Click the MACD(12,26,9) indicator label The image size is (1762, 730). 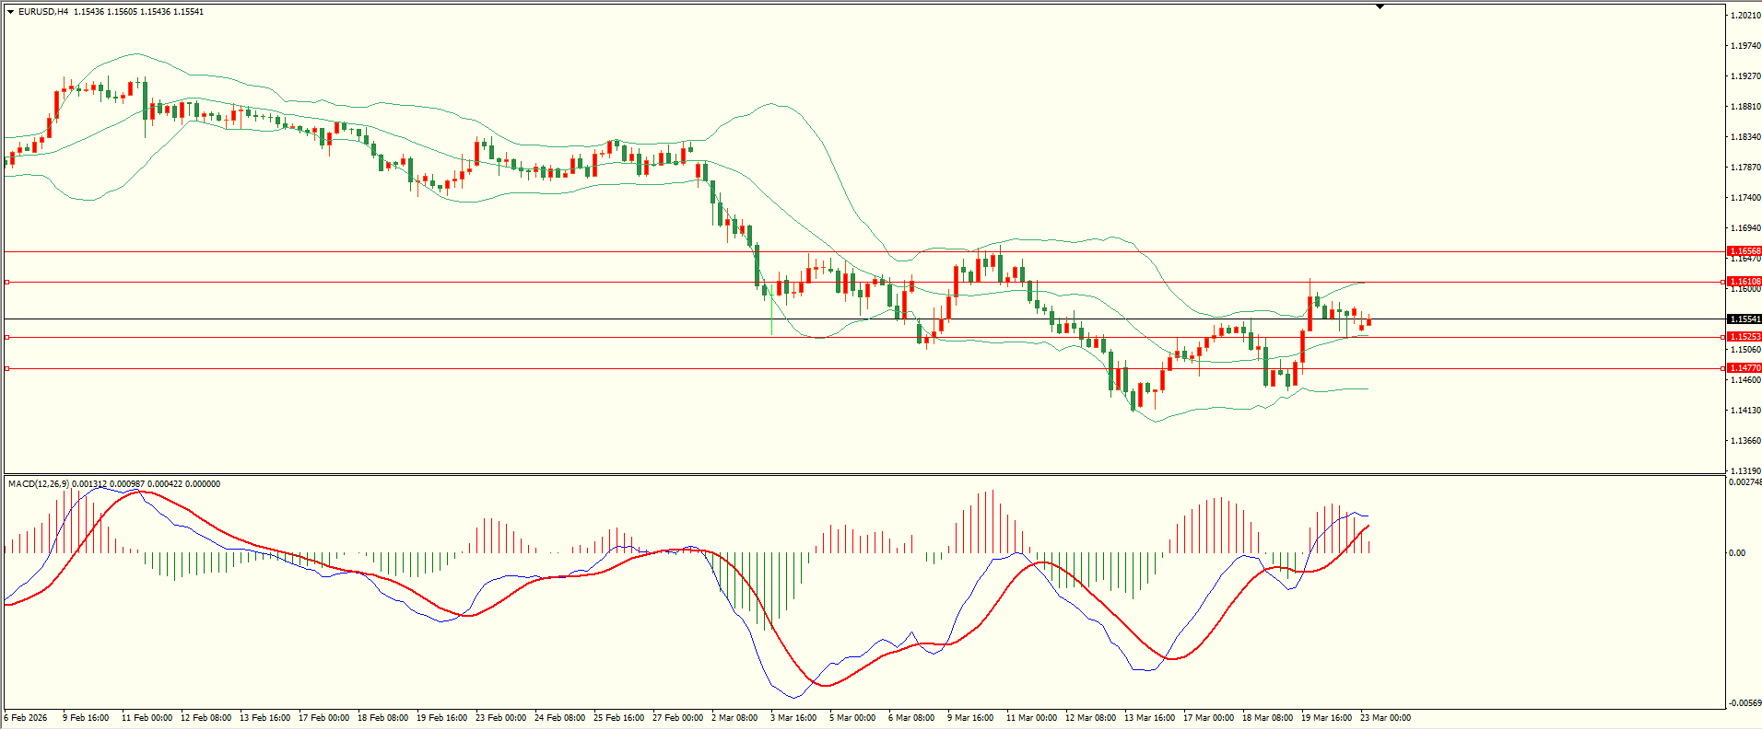click(x=38, y=484)
